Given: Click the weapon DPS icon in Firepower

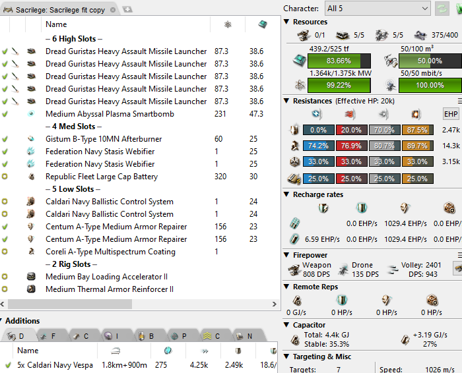Looking at the screenshot, I should point(294,270).
